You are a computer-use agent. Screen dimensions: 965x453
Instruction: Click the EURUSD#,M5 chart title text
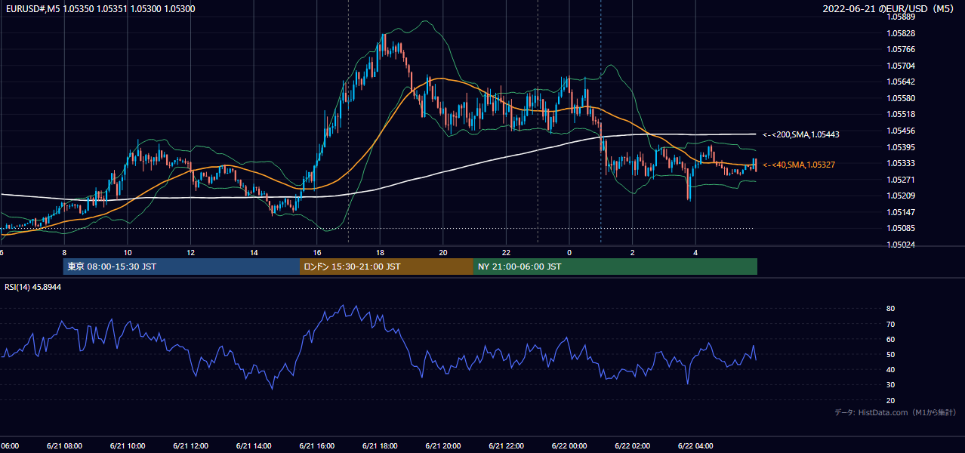[100, 9]
